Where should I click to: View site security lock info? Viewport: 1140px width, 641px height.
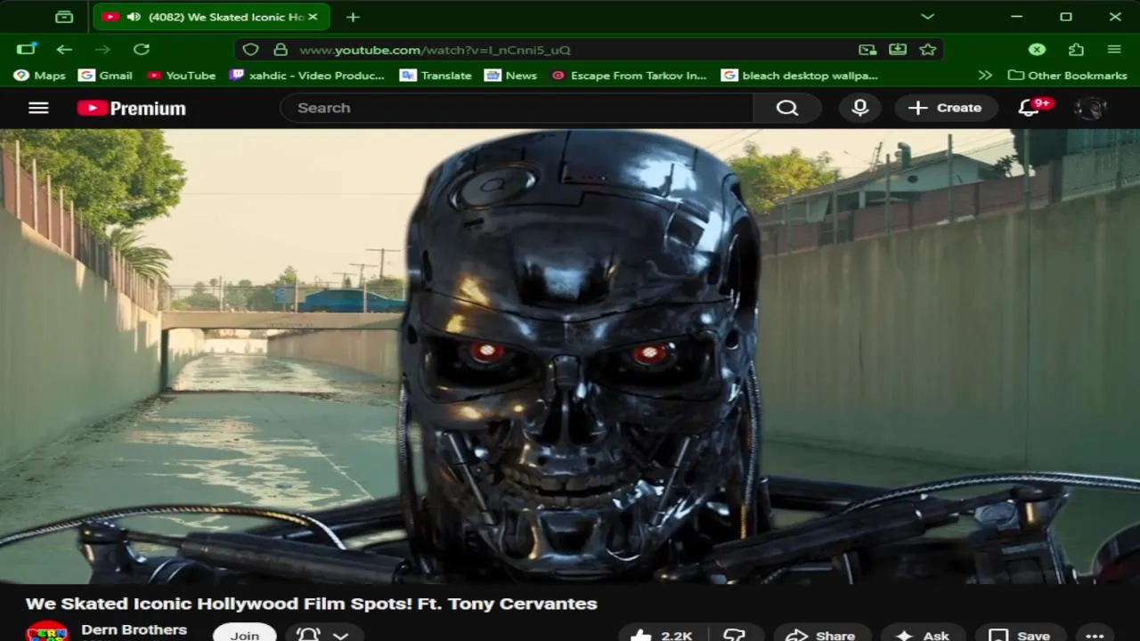pyautogui.click(x=281, y=50)
